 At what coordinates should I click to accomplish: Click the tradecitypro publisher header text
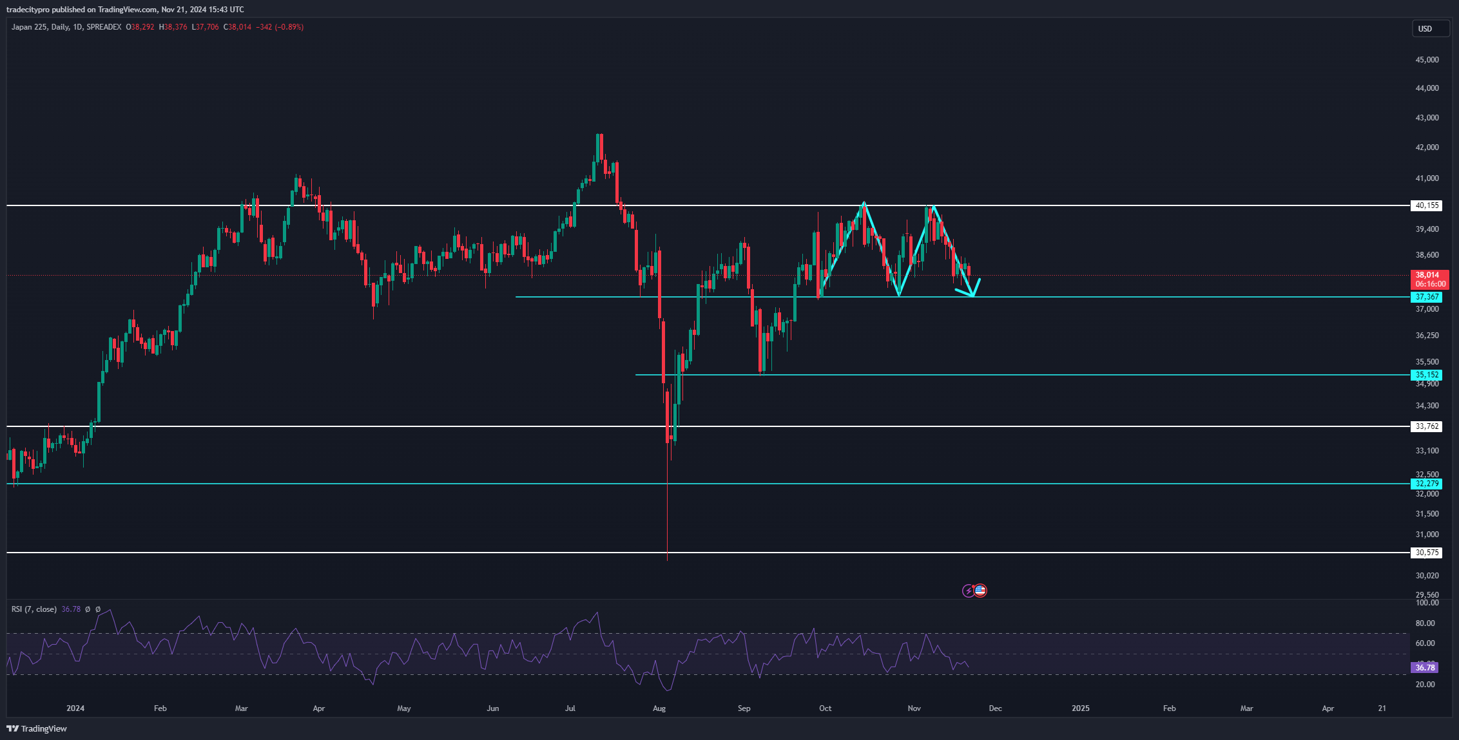[125, 10]
